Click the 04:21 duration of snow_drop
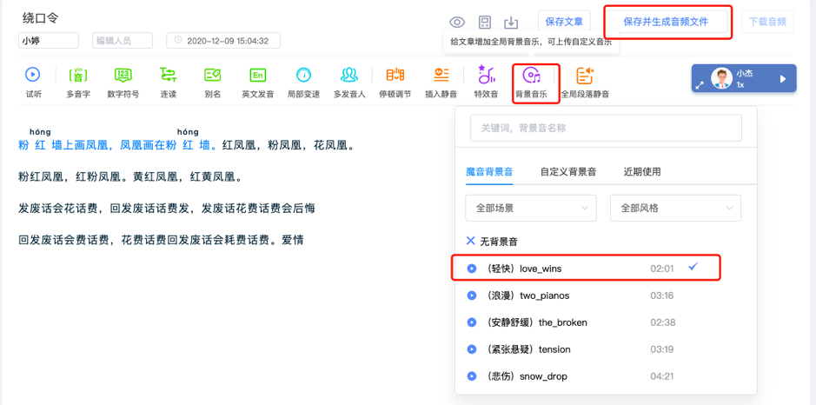 (662, 376)
